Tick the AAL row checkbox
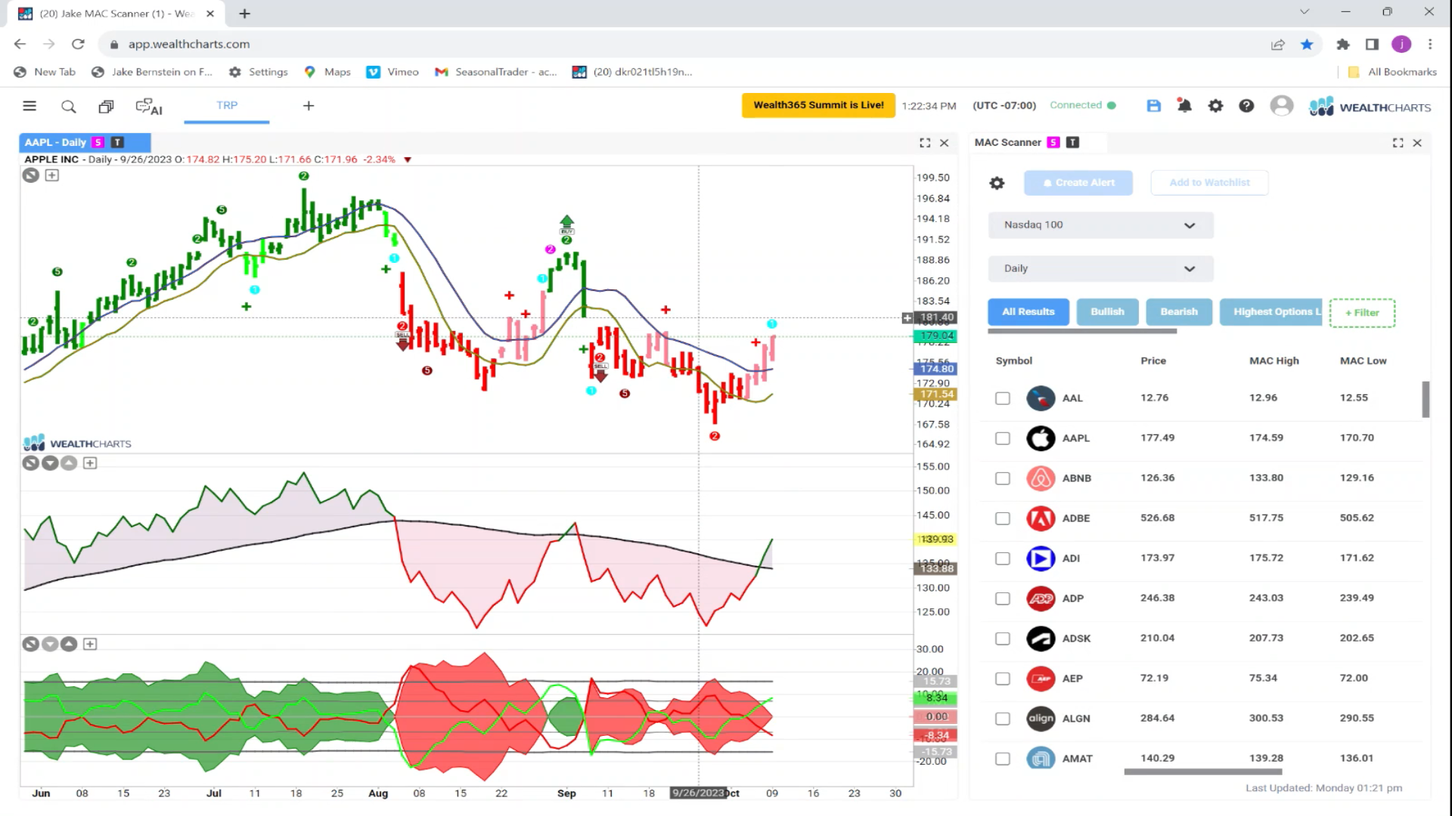This screenshot has width=1452, height=816. click(x=1003, y=398)
